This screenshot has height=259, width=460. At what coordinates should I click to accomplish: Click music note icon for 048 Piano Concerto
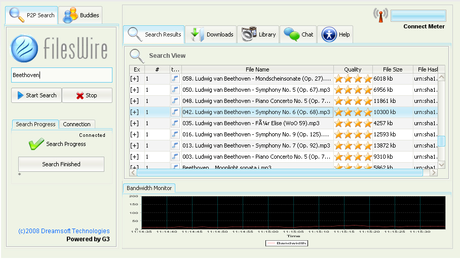(175, 101)
